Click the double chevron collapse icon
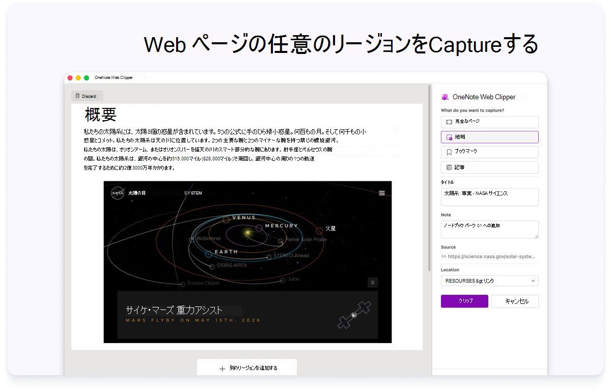The height and width of the screenshot is (392, 611). [x=373, y=282]
